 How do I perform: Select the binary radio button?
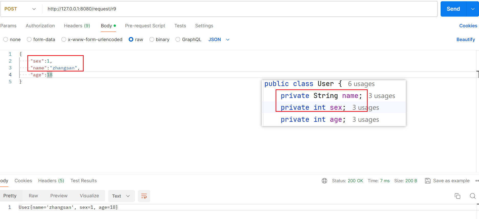(152, 39)
